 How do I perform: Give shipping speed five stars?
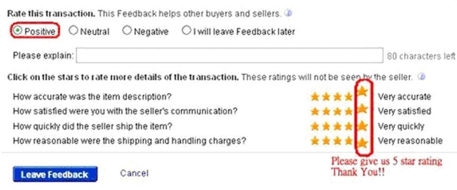tap(362, 126)
